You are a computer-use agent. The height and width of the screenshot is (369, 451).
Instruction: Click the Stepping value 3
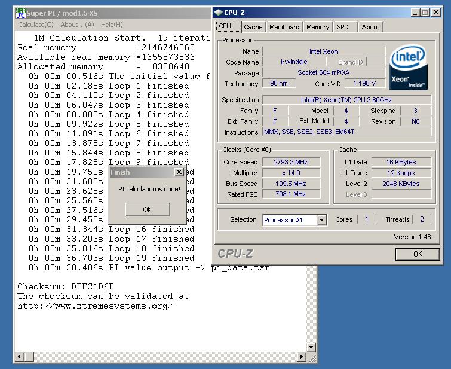click(415, 111)
